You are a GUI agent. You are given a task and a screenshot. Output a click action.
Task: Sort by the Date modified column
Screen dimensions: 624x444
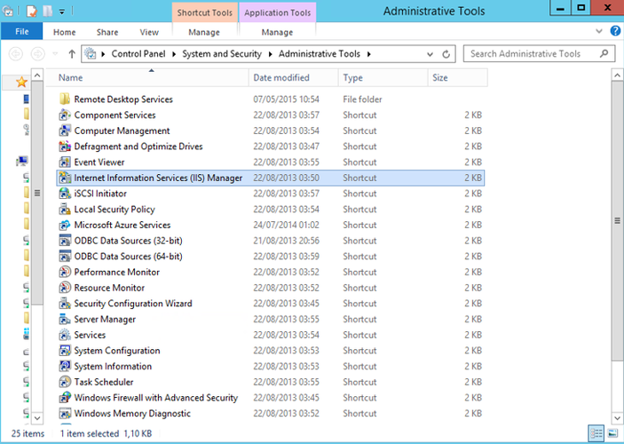[294, 77]
